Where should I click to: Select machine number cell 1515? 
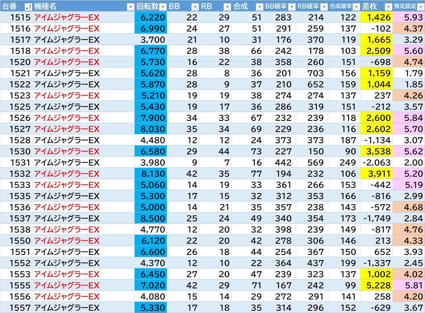pyautogui.click(x=16, y=17)
